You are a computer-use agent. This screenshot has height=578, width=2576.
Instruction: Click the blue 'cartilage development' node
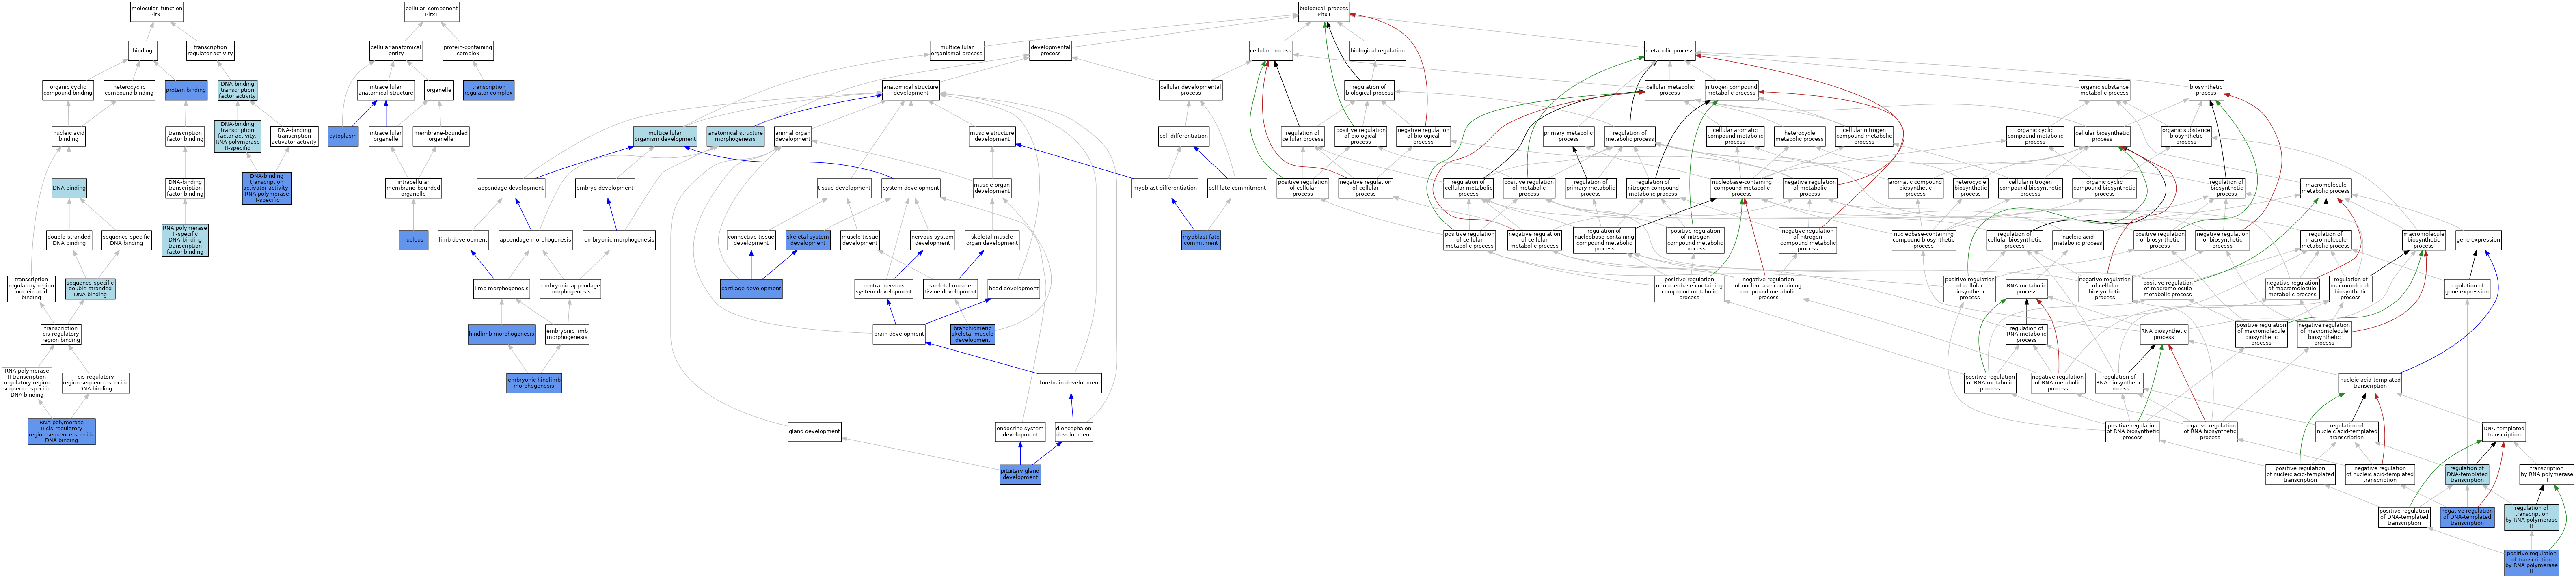click(x=751, y=289)
